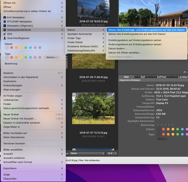Click the box icon beside Metadaten (Allgemein)

pos(5,26)
